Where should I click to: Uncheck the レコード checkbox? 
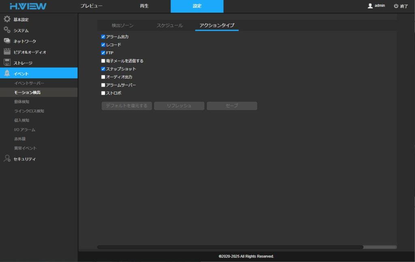(103, 44)
